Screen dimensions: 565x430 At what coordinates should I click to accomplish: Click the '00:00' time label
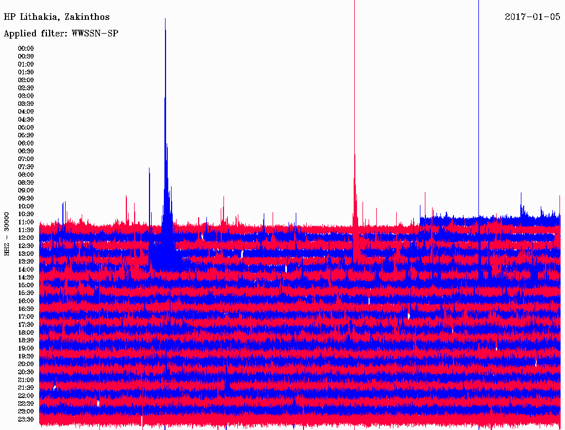coord(26,49)
